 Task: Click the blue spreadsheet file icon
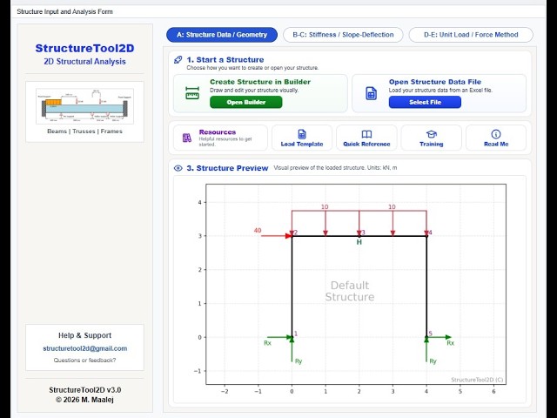click(372, 93)
